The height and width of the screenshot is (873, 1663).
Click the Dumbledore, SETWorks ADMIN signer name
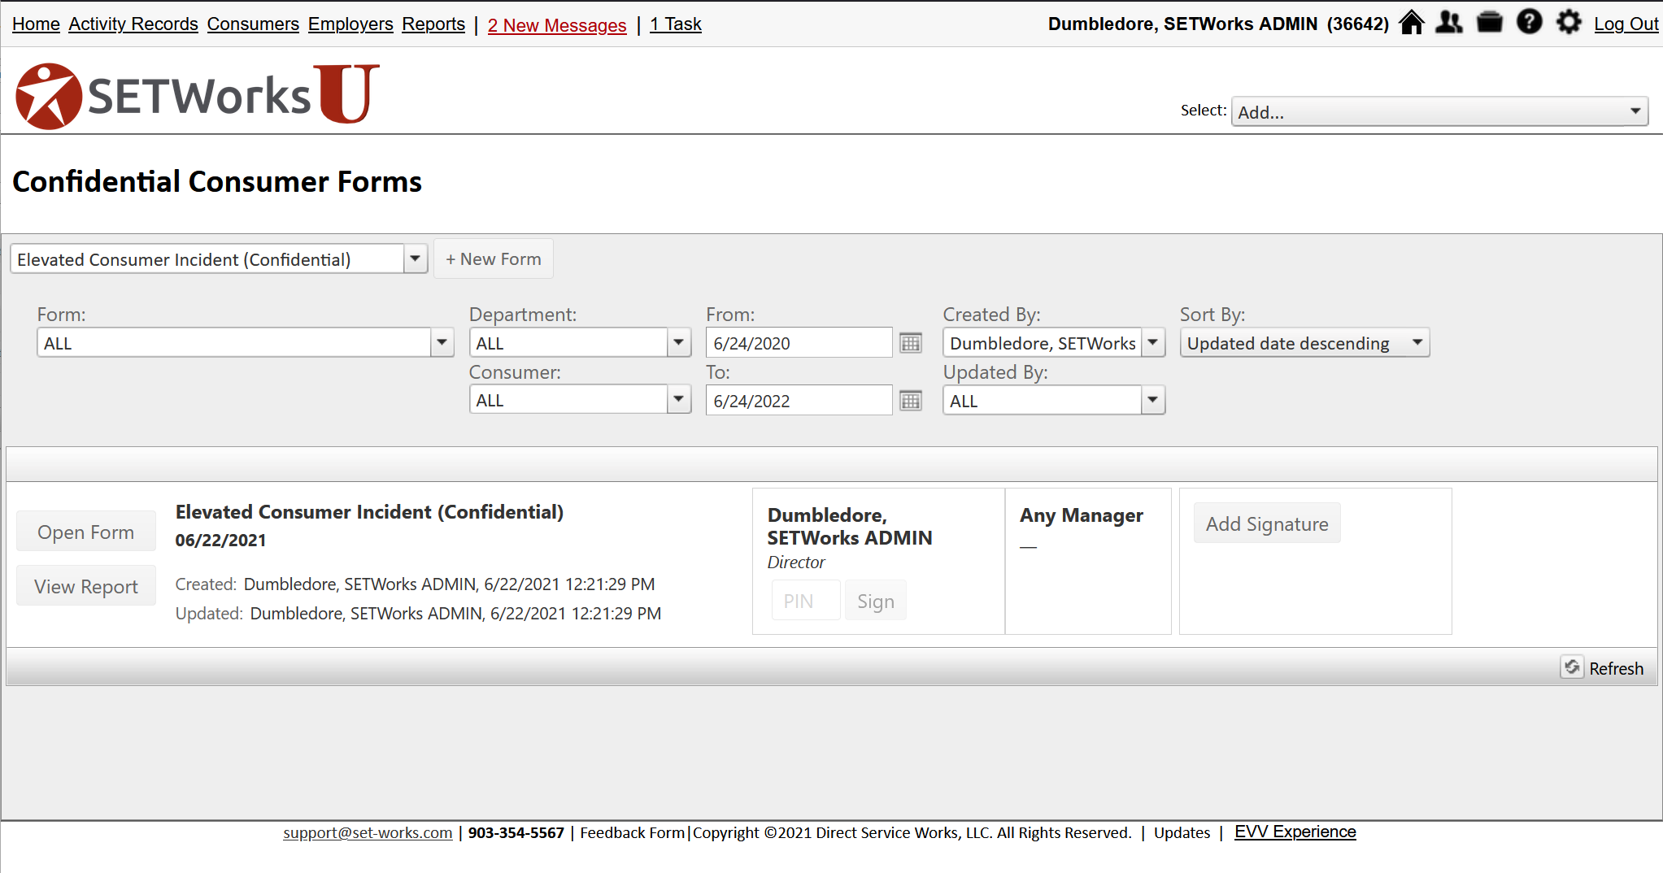click(x=850, y=526)
